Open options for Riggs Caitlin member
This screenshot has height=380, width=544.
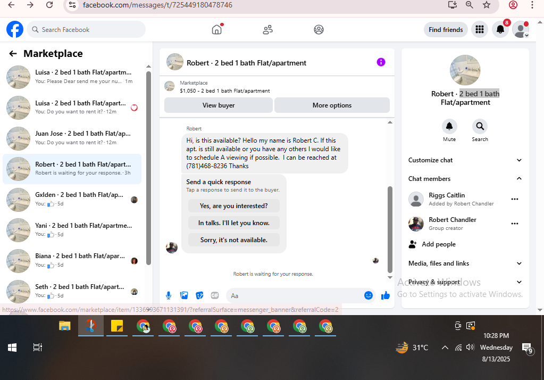515,199
